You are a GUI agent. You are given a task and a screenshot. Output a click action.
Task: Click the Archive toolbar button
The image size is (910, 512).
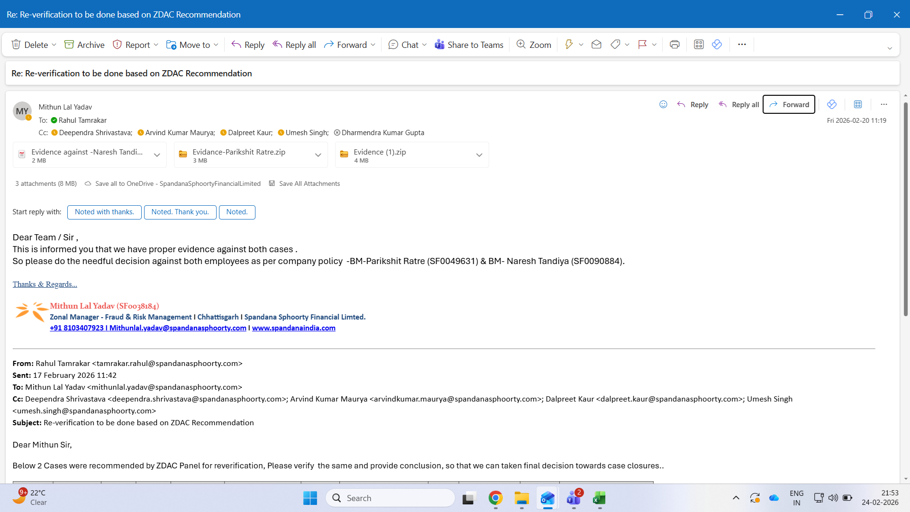(x=84, y=45)
